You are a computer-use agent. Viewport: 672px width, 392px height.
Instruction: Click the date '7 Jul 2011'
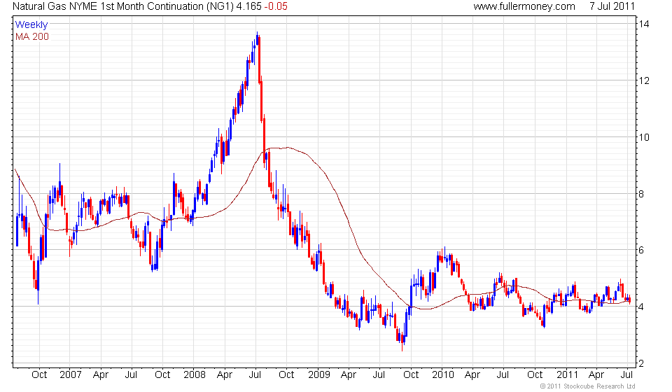coord(612,6)
